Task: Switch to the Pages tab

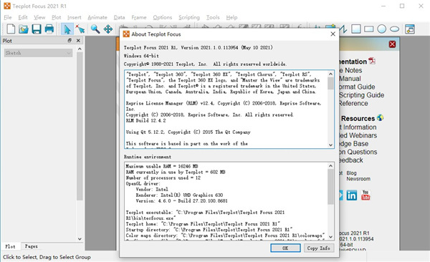Action: click(x=32, y=246)
